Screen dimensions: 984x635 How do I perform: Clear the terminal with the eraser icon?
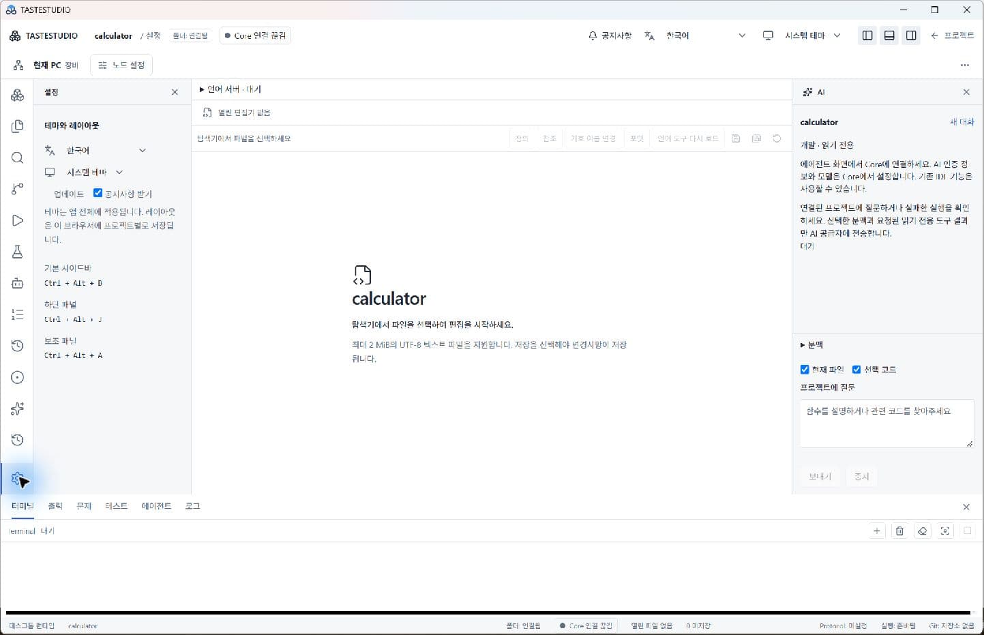922,531
